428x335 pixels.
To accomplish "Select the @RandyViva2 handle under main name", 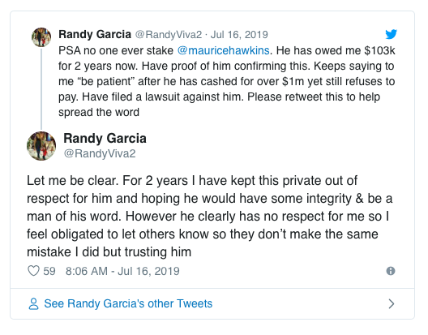I will (x=100, y=153).
